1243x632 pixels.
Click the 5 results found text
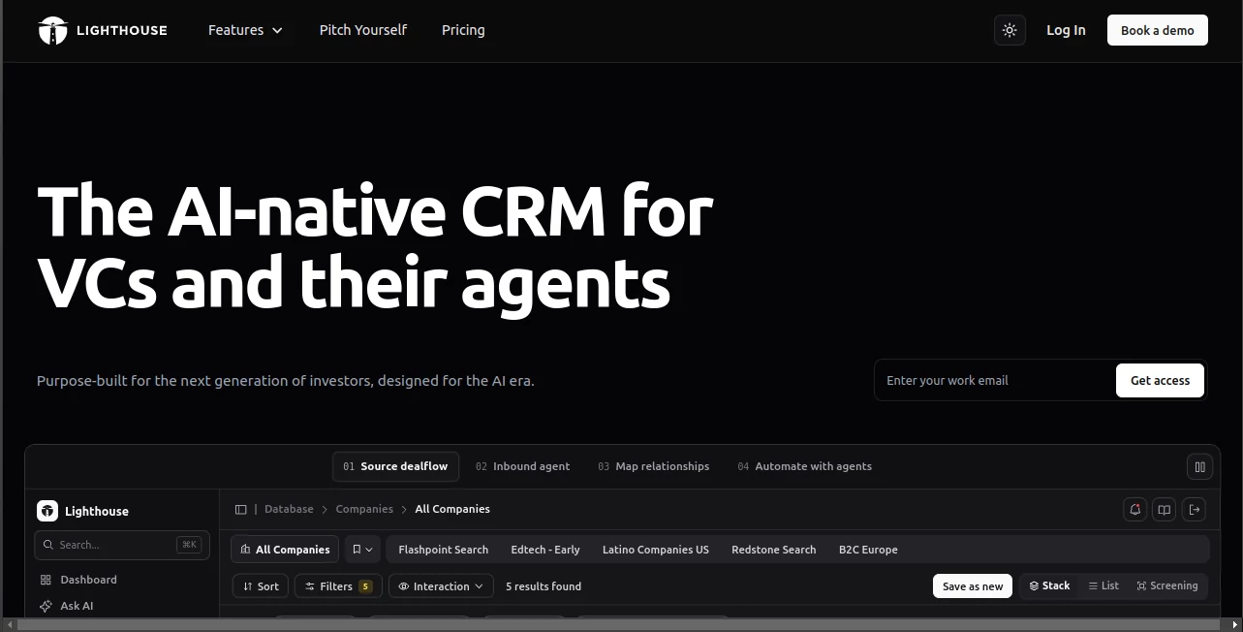tap(544, 586)
